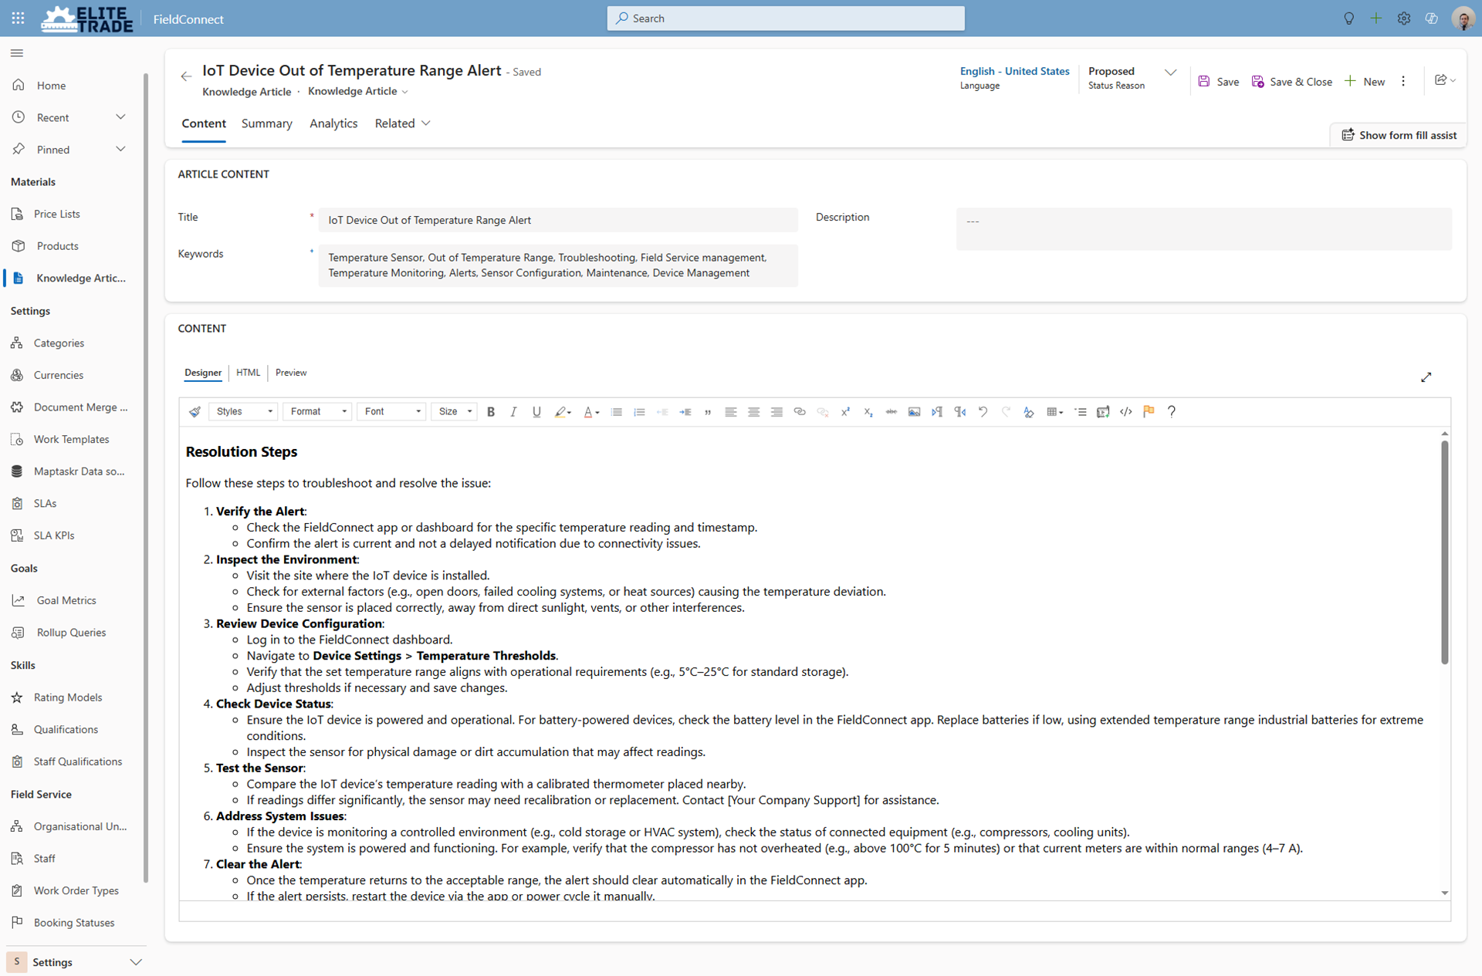Open insert table dropdown

coord(1054,412)
